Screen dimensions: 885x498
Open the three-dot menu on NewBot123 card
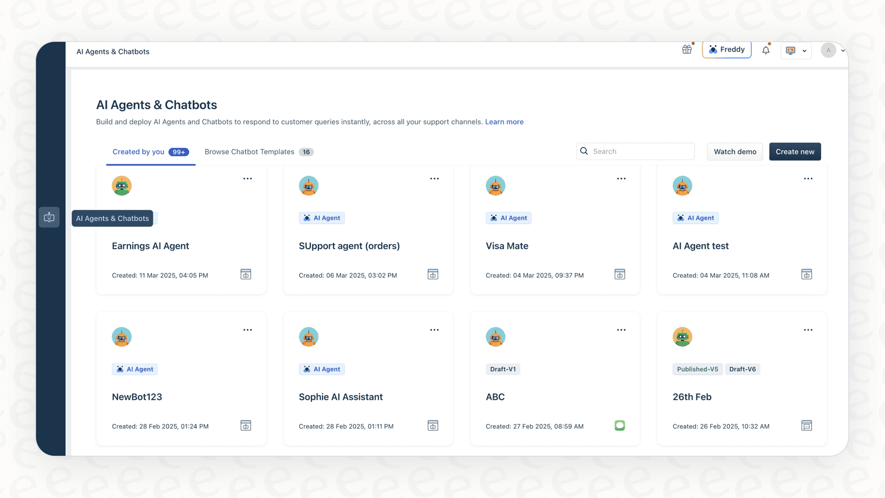[247, 330]
